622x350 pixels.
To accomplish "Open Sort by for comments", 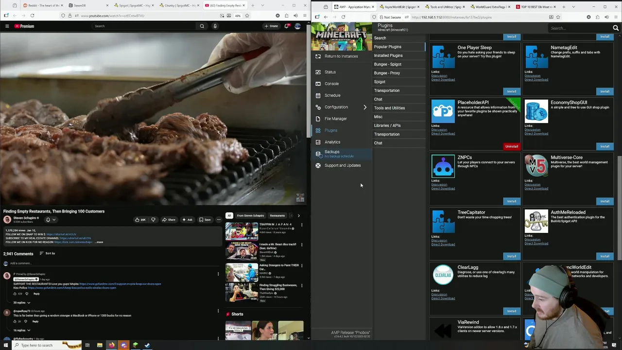I will [x=47, y=253].
